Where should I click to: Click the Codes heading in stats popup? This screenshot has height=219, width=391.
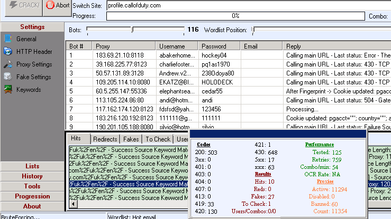click(x=204, y=145)
